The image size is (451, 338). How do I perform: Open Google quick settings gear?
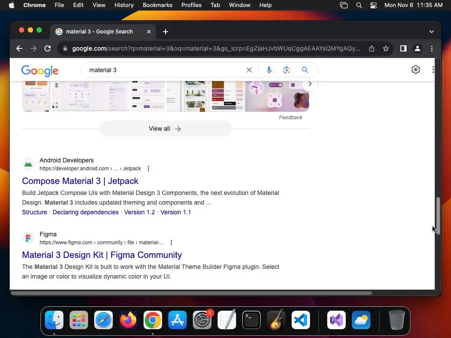point(416,70)
